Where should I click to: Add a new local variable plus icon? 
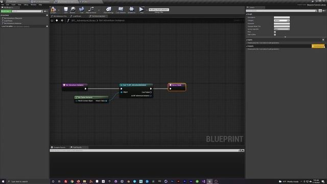(x=47, y=27)
